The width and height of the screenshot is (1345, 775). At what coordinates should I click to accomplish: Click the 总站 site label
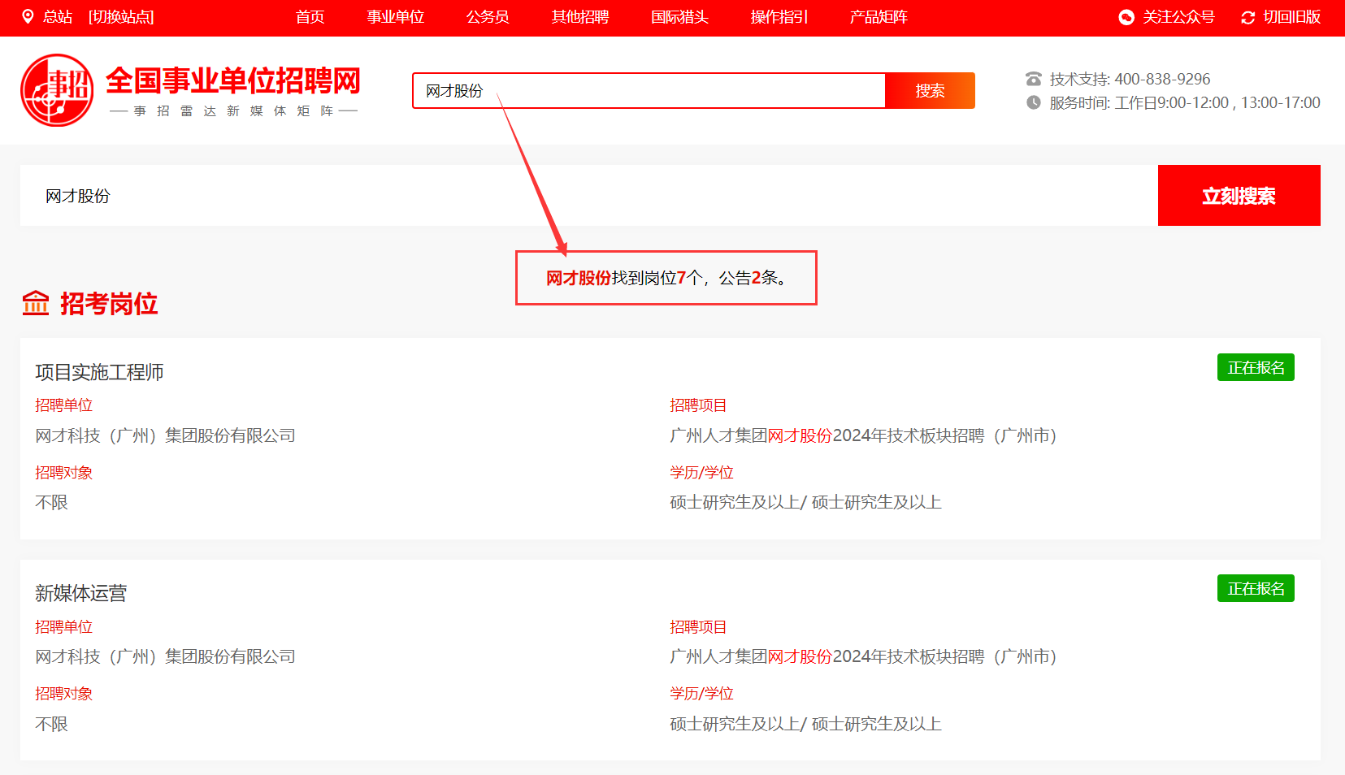click(58, 17)
